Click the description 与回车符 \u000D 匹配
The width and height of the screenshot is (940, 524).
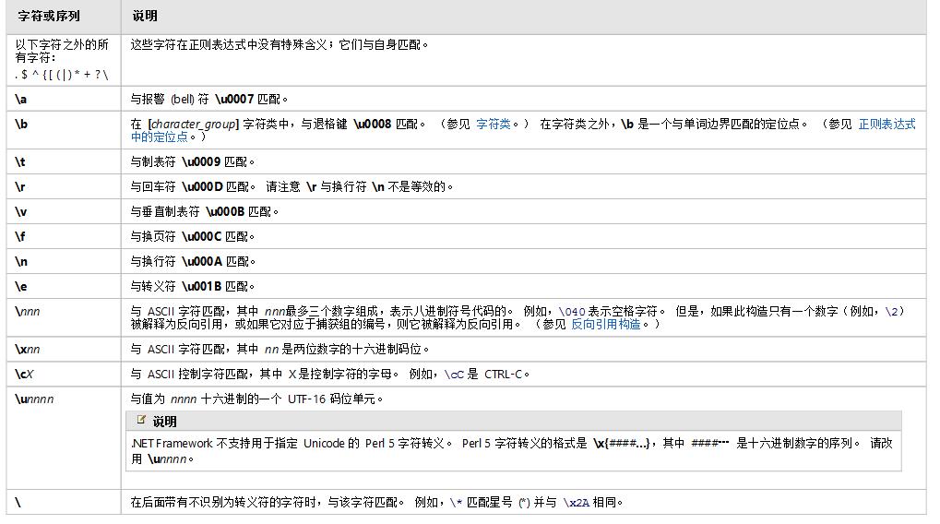pyautogui.click(x=193, y=187)
